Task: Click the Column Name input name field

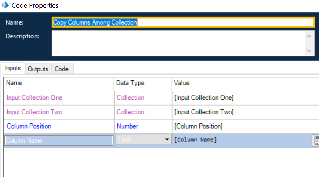Action: 59,140
